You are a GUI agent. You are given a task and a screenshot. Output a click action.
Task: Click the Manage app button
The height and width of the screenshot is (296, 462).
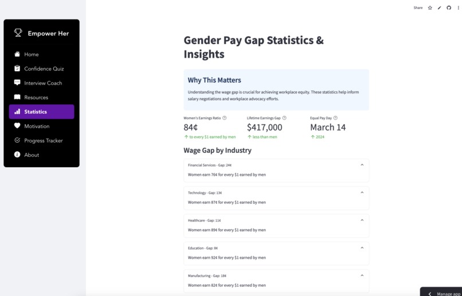tap(441, 293)
